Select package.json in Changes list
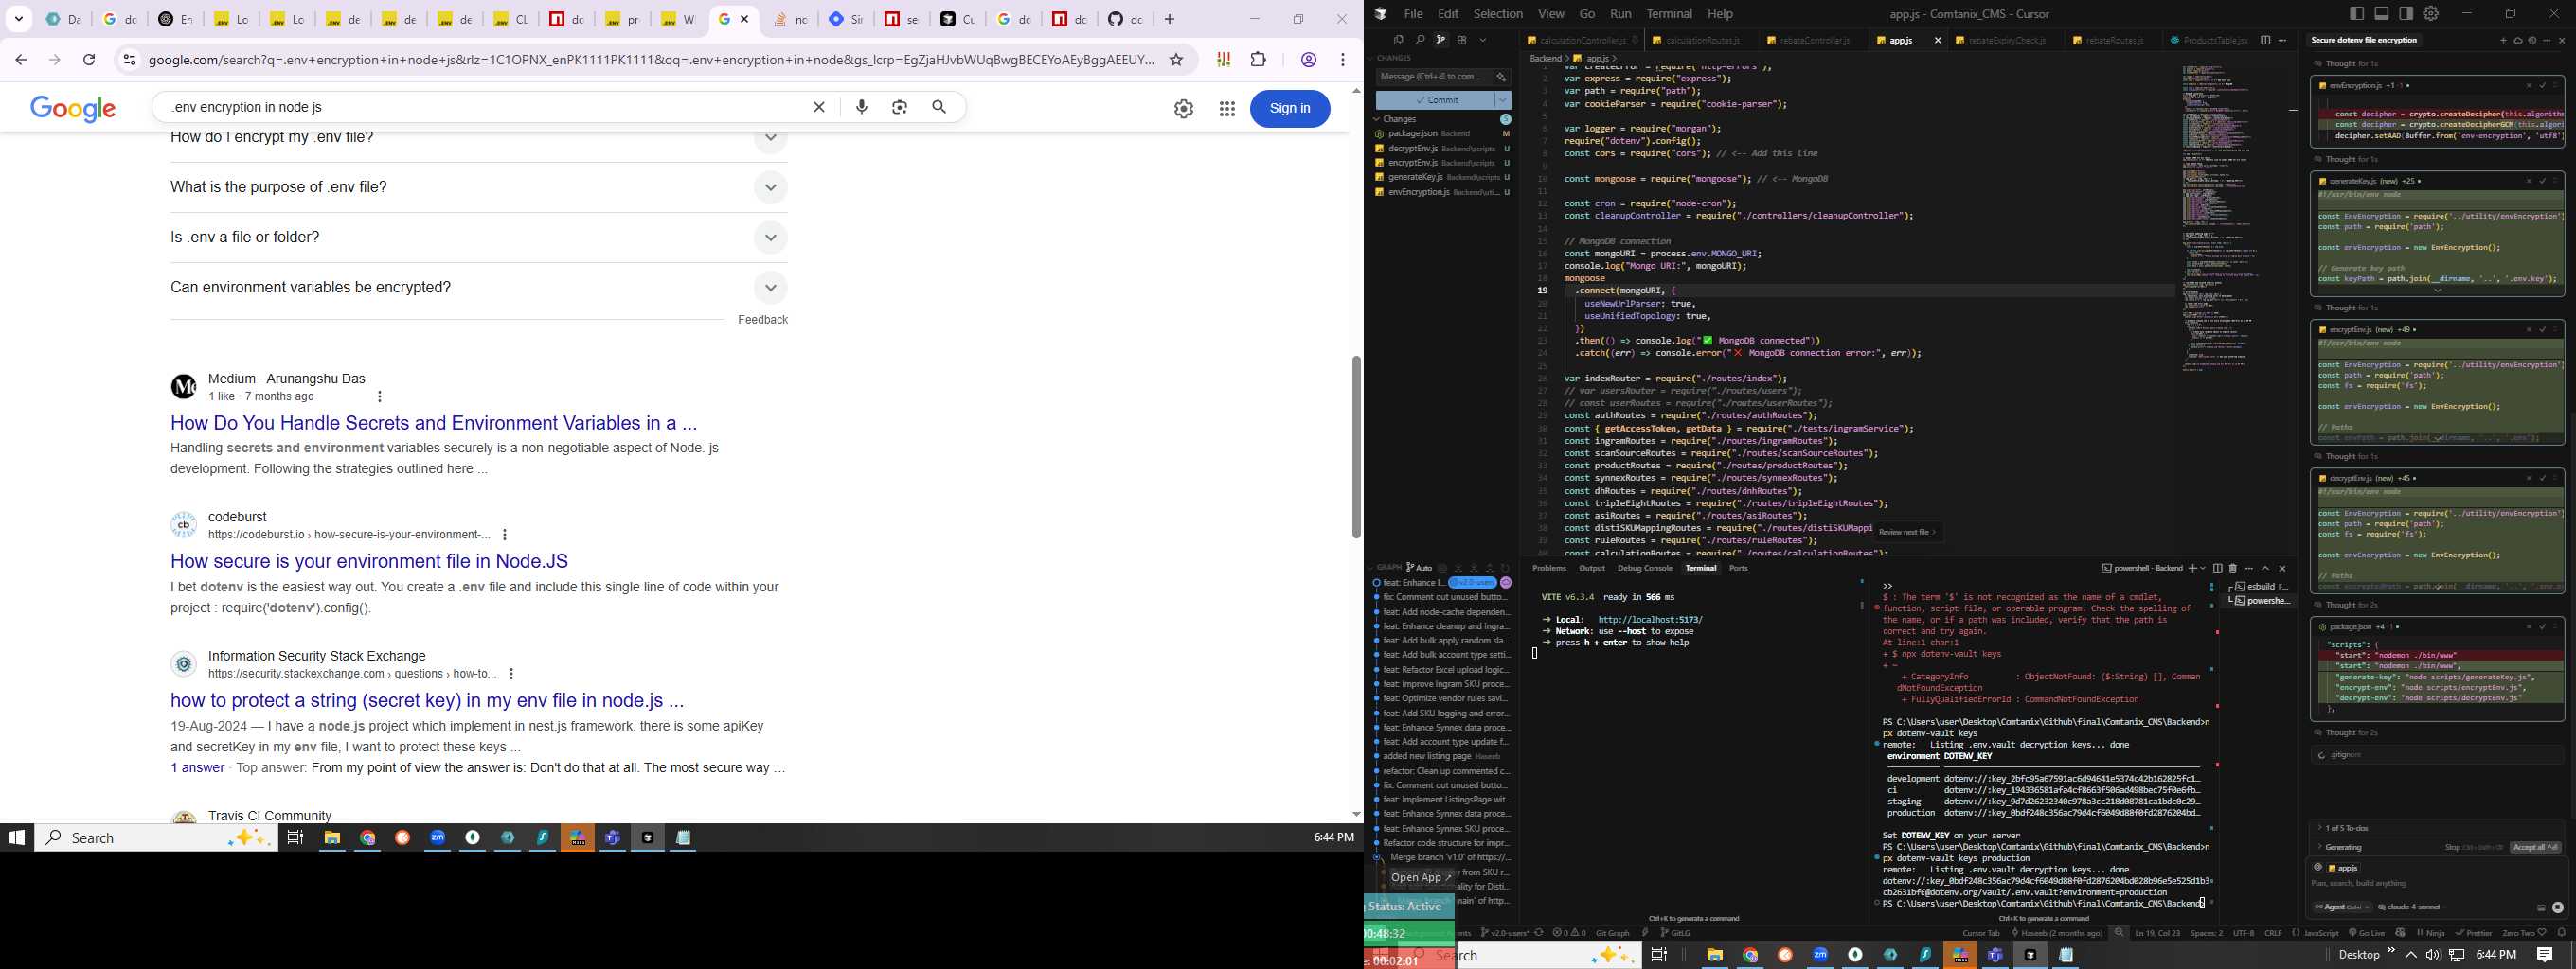 1442,133
